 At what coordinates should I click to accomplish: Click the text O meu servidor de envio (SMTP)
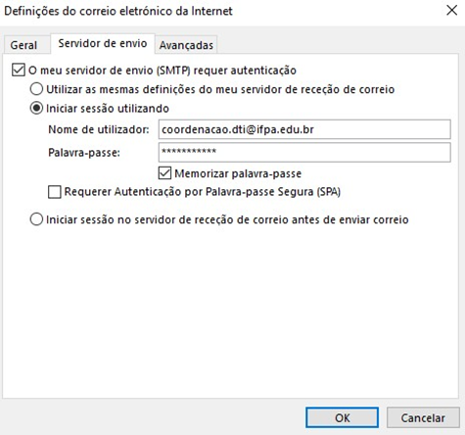tap(110, 71)
